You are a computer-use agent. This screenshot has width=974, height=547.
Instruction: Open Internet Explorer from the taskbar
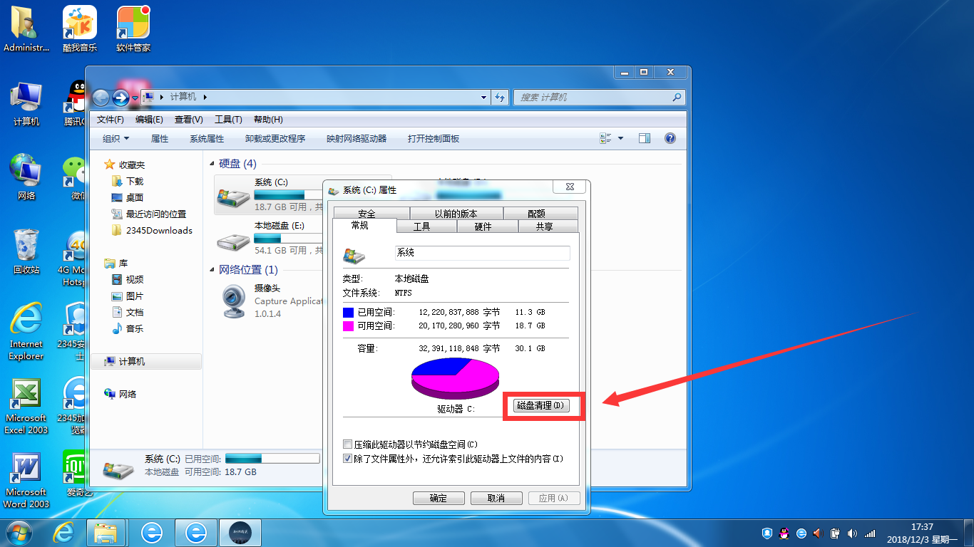point(63,533)
